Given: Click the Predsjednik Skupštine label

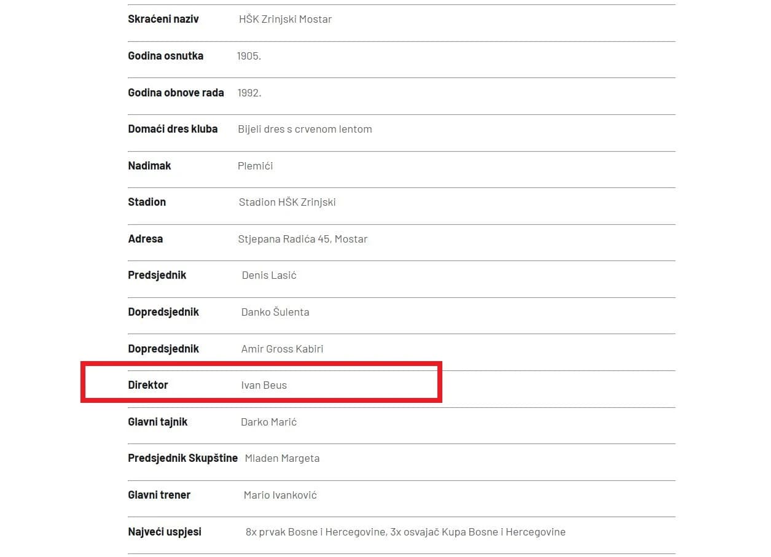Looking at the screenshot, I should pyautogui.click(x=182, y=458).
